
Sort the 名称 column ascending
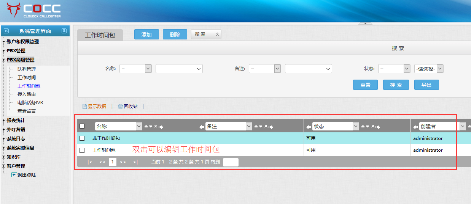tap(146, 126)
